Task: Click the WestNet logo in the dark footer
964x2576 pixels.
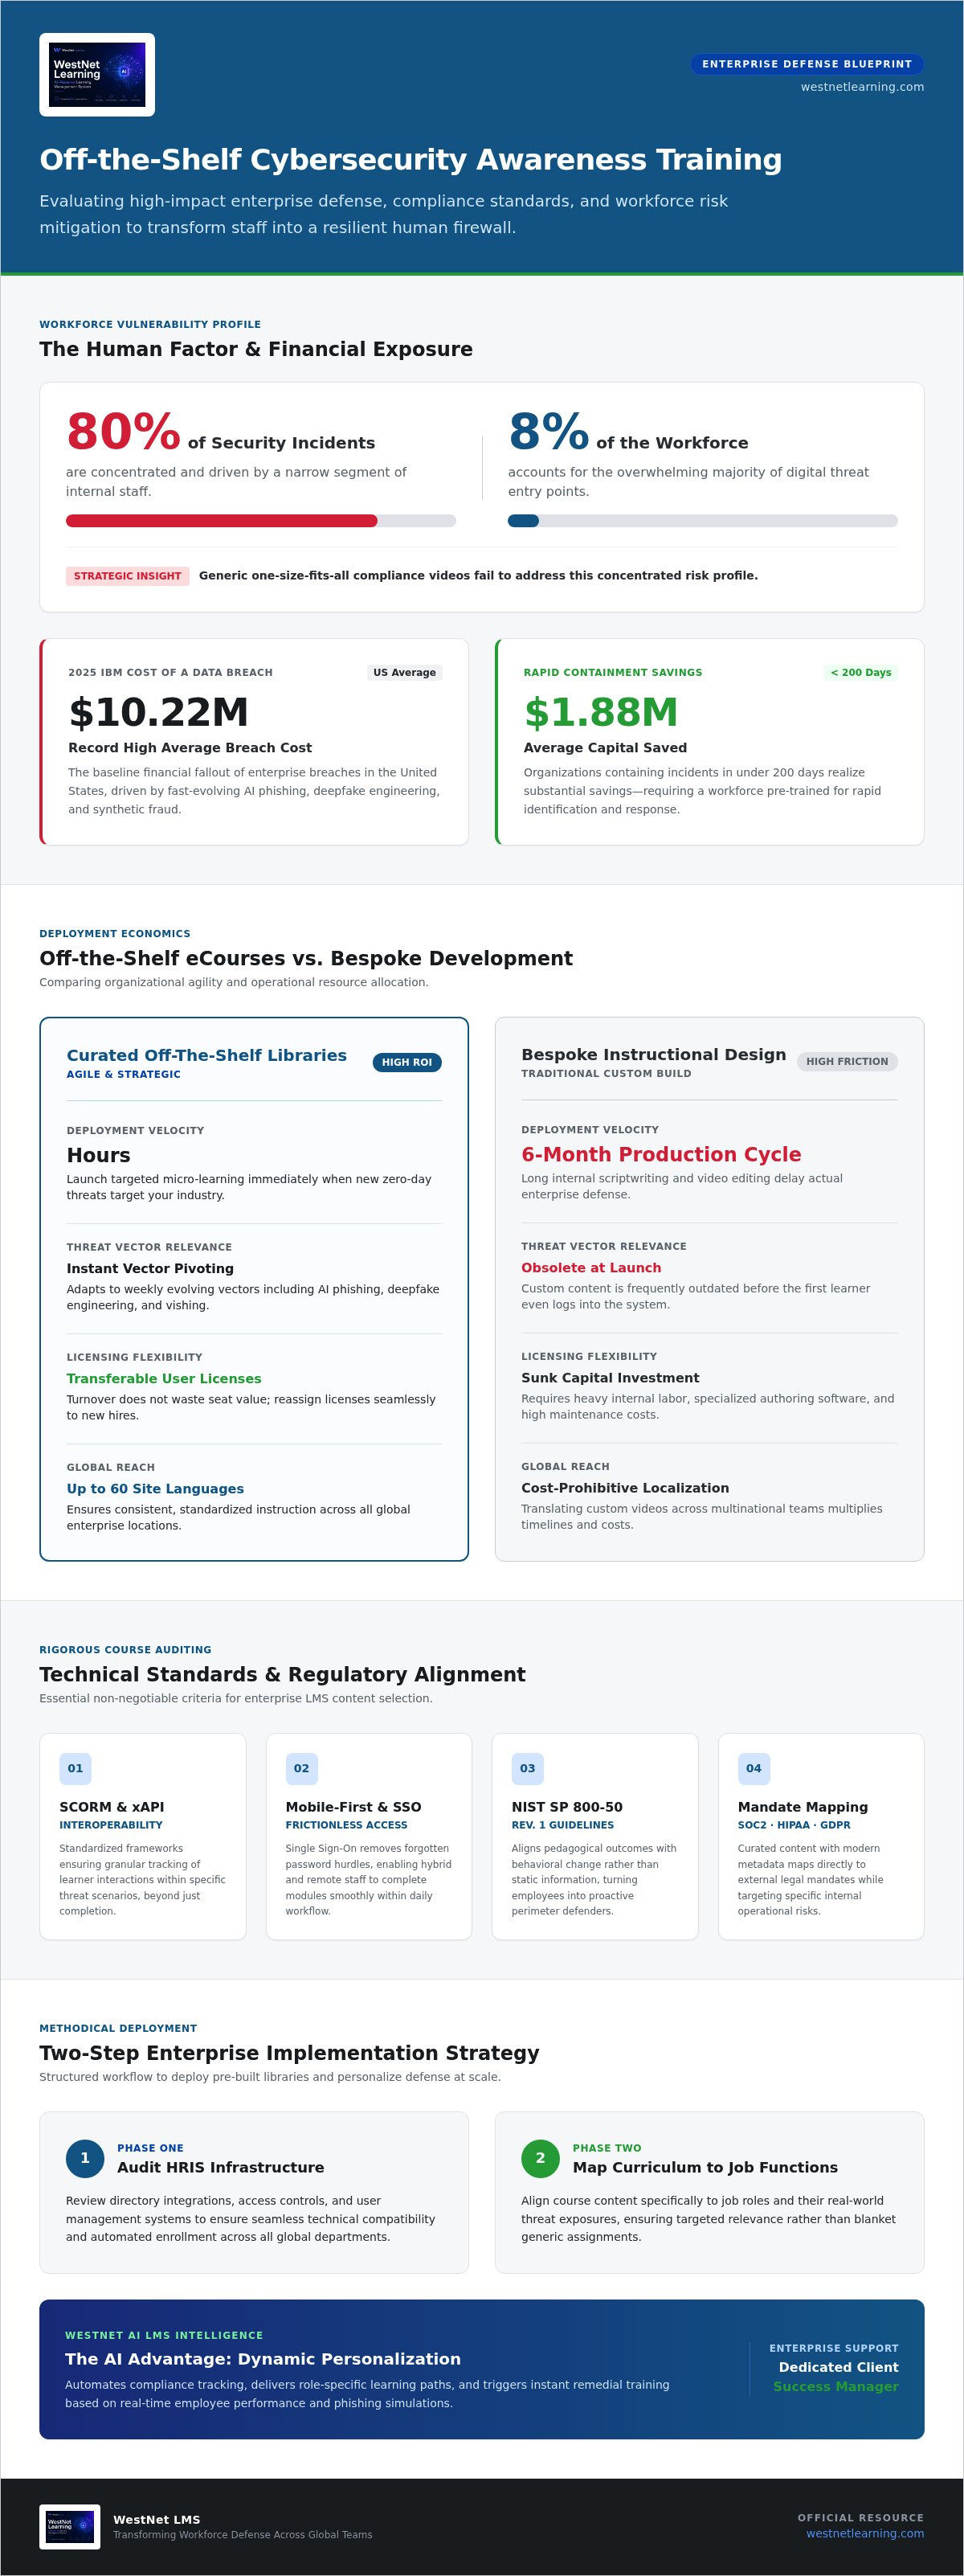Action: (x=69, y=2526)
